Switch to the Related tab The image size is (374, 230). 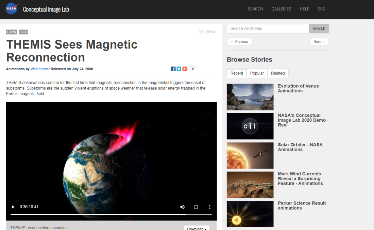pyautogui.click(x=278, y=73)
